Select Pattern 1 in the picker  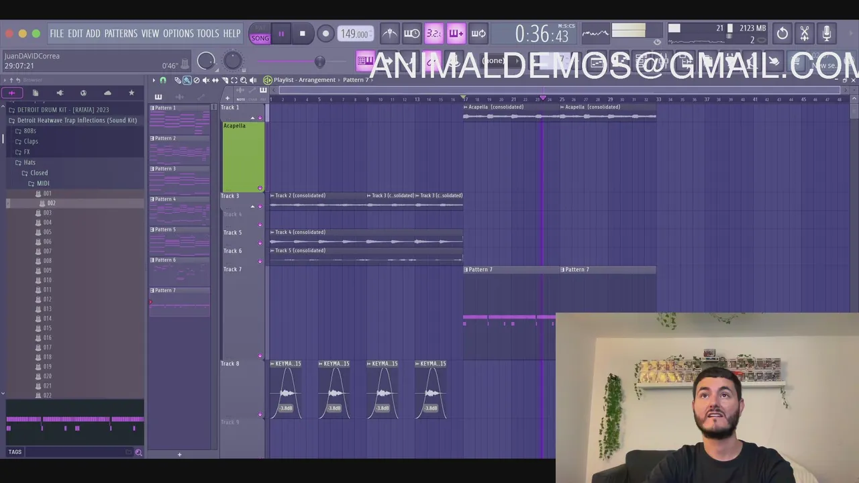(179, 119)
